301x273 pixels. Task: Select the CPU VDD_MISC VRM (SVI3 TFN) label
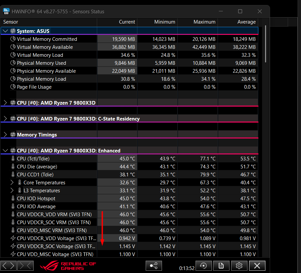click(52, 230)
